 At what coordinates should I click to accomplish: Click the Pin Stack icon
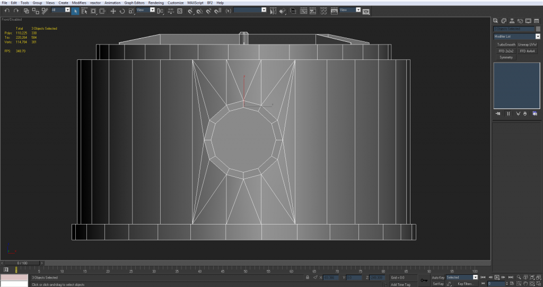tap(498, 113)
